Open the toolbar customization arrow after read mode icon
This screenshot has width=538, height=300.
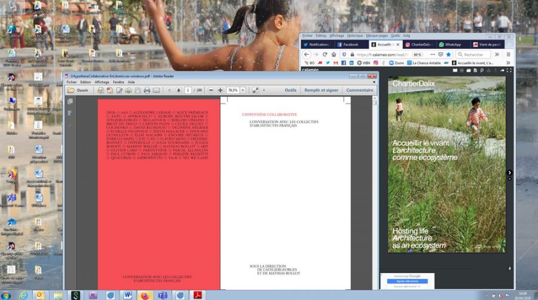click(264, 90)
